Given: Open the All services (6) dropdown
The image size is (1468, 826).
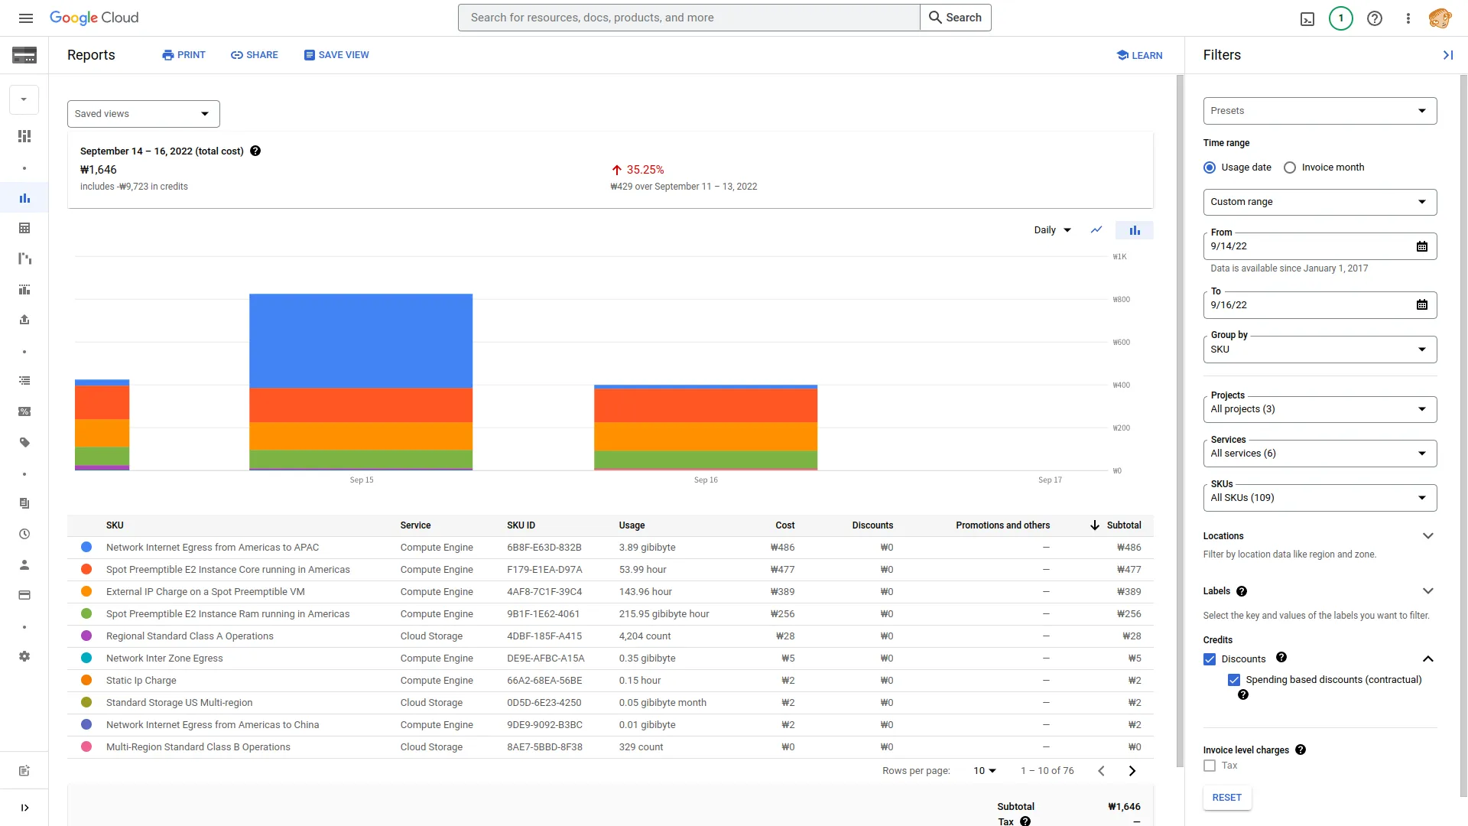Looking at the screenshot, I should point(1320,454).
